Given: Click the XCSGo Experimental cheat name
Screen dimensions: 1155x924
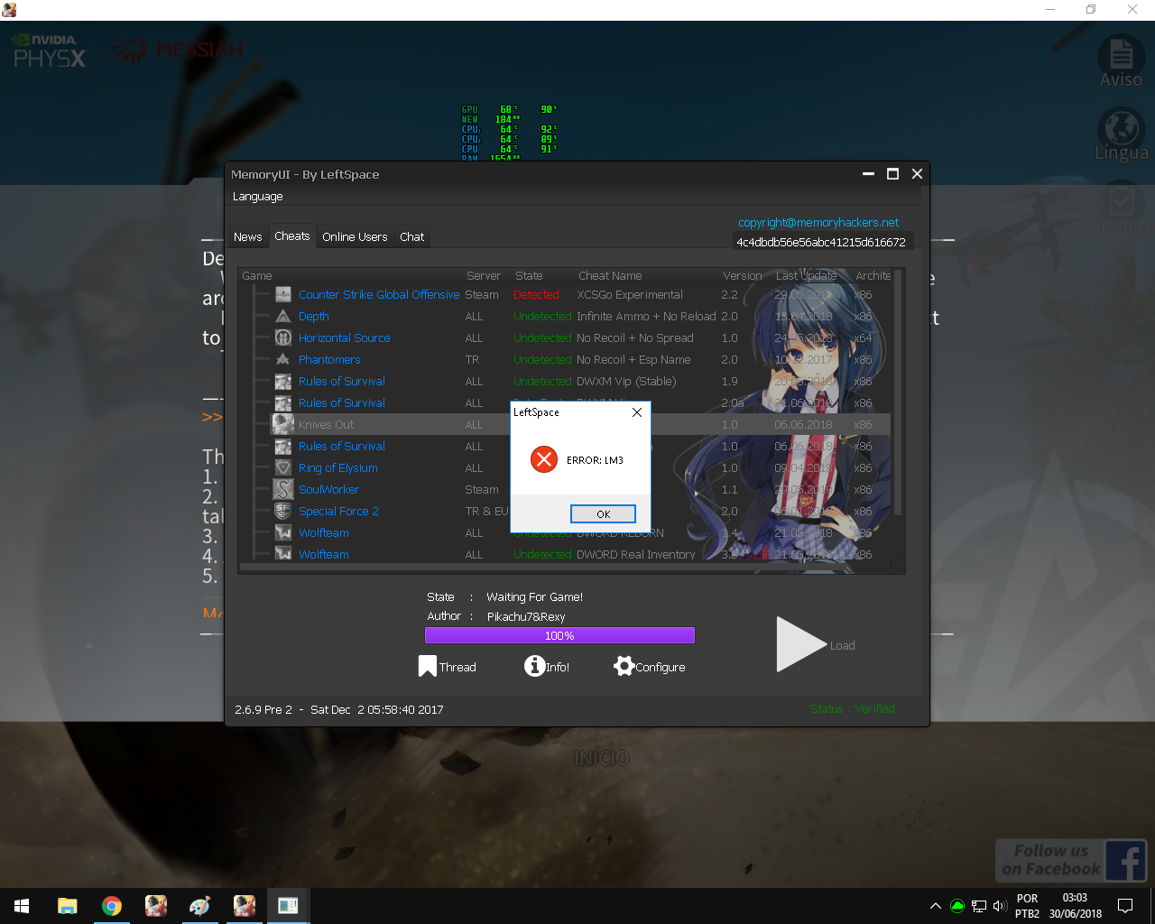Looking at the screenshot, I should click(630, 295).
